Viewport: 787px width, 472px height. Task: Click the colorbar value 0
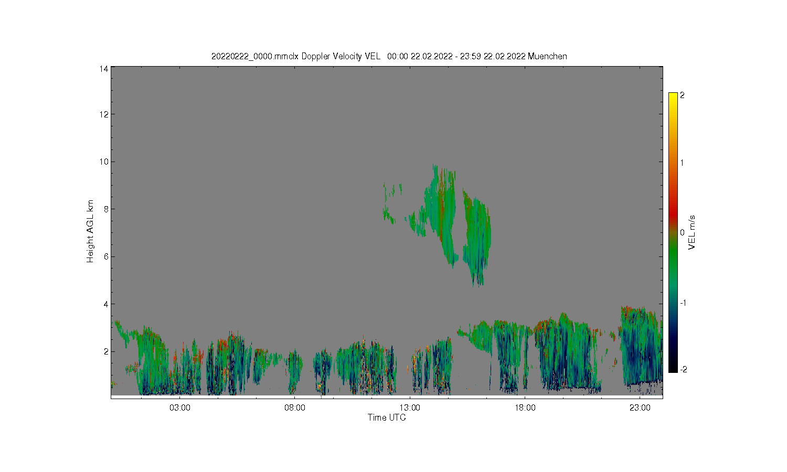tap(682, 233)
